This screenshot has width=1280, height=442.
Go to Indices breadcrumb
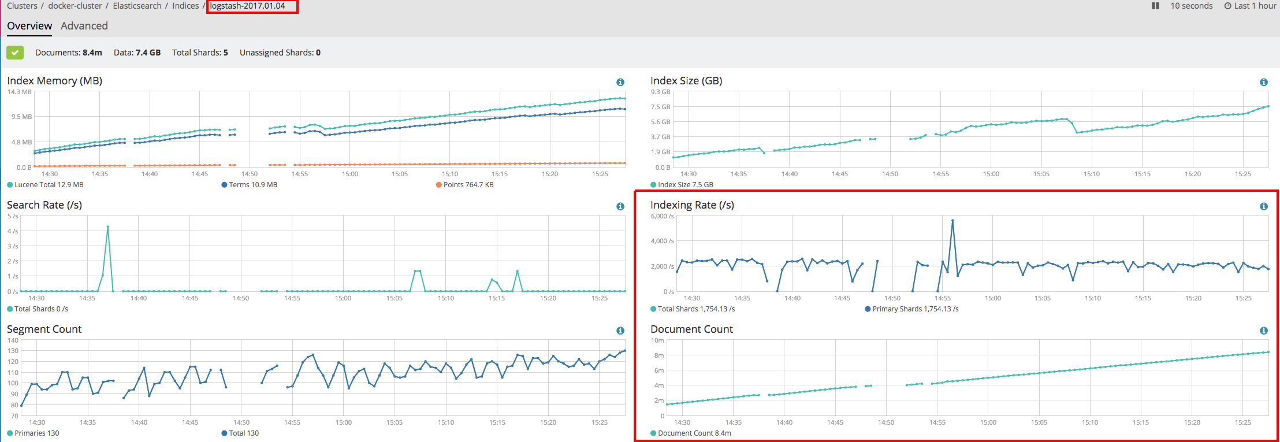click(185, 6)
